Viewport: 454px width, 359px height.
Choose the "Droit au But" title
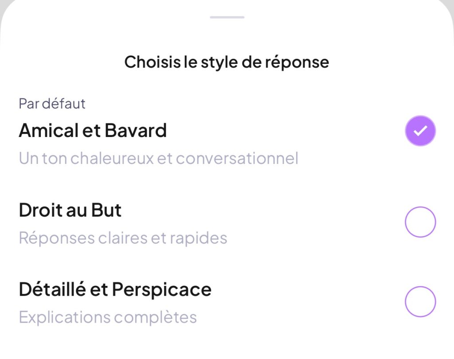pos(70,210)
